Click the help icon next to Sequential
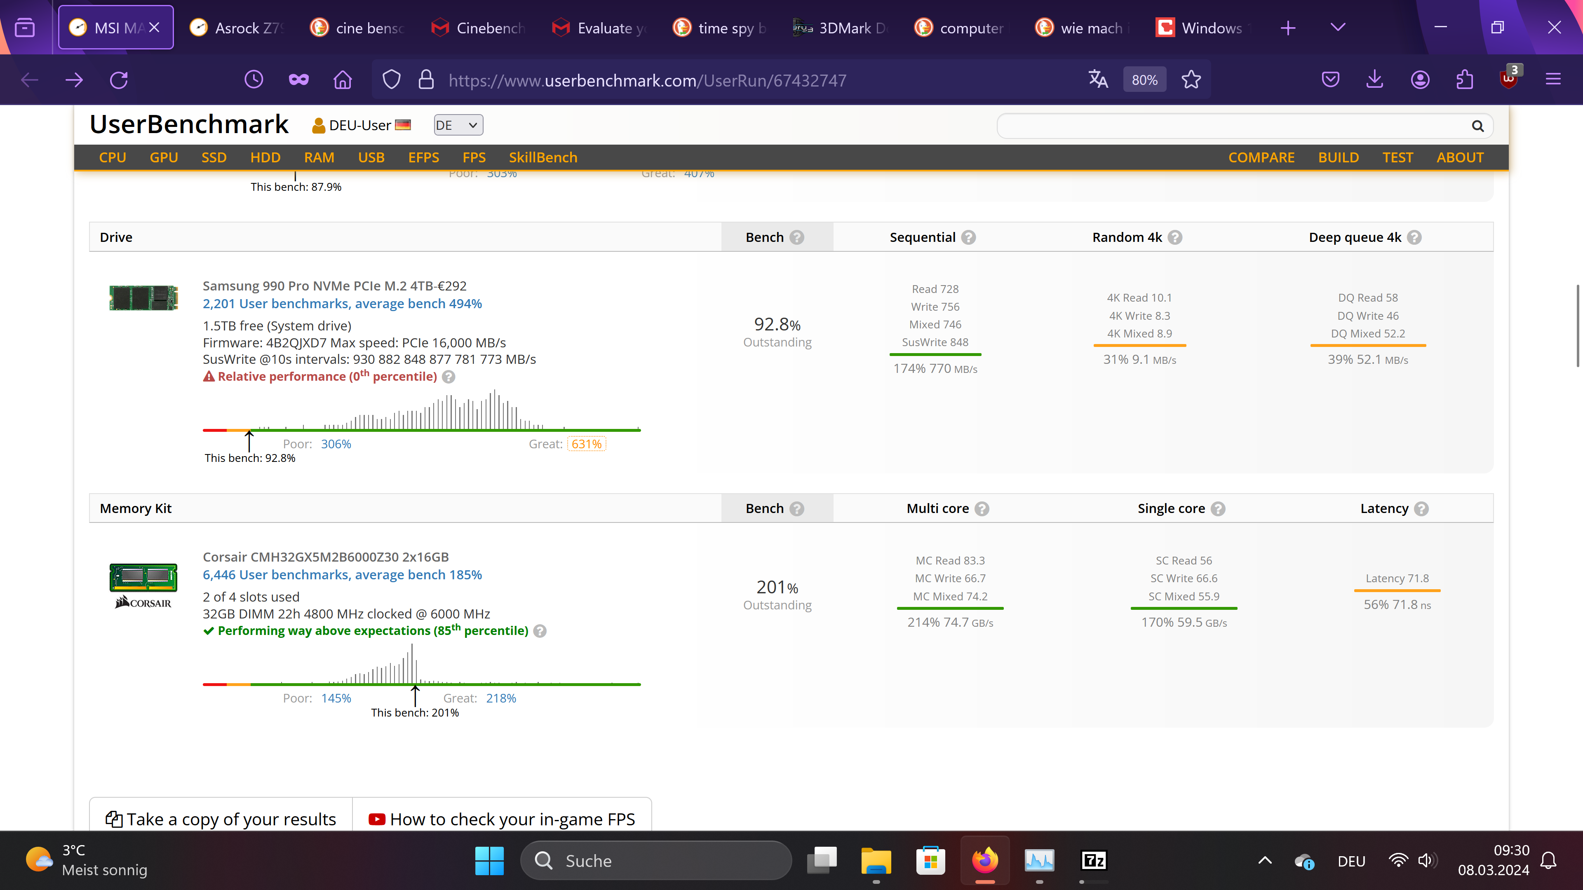The height and width of the screenshot is (890, 1583). [968, 238]
